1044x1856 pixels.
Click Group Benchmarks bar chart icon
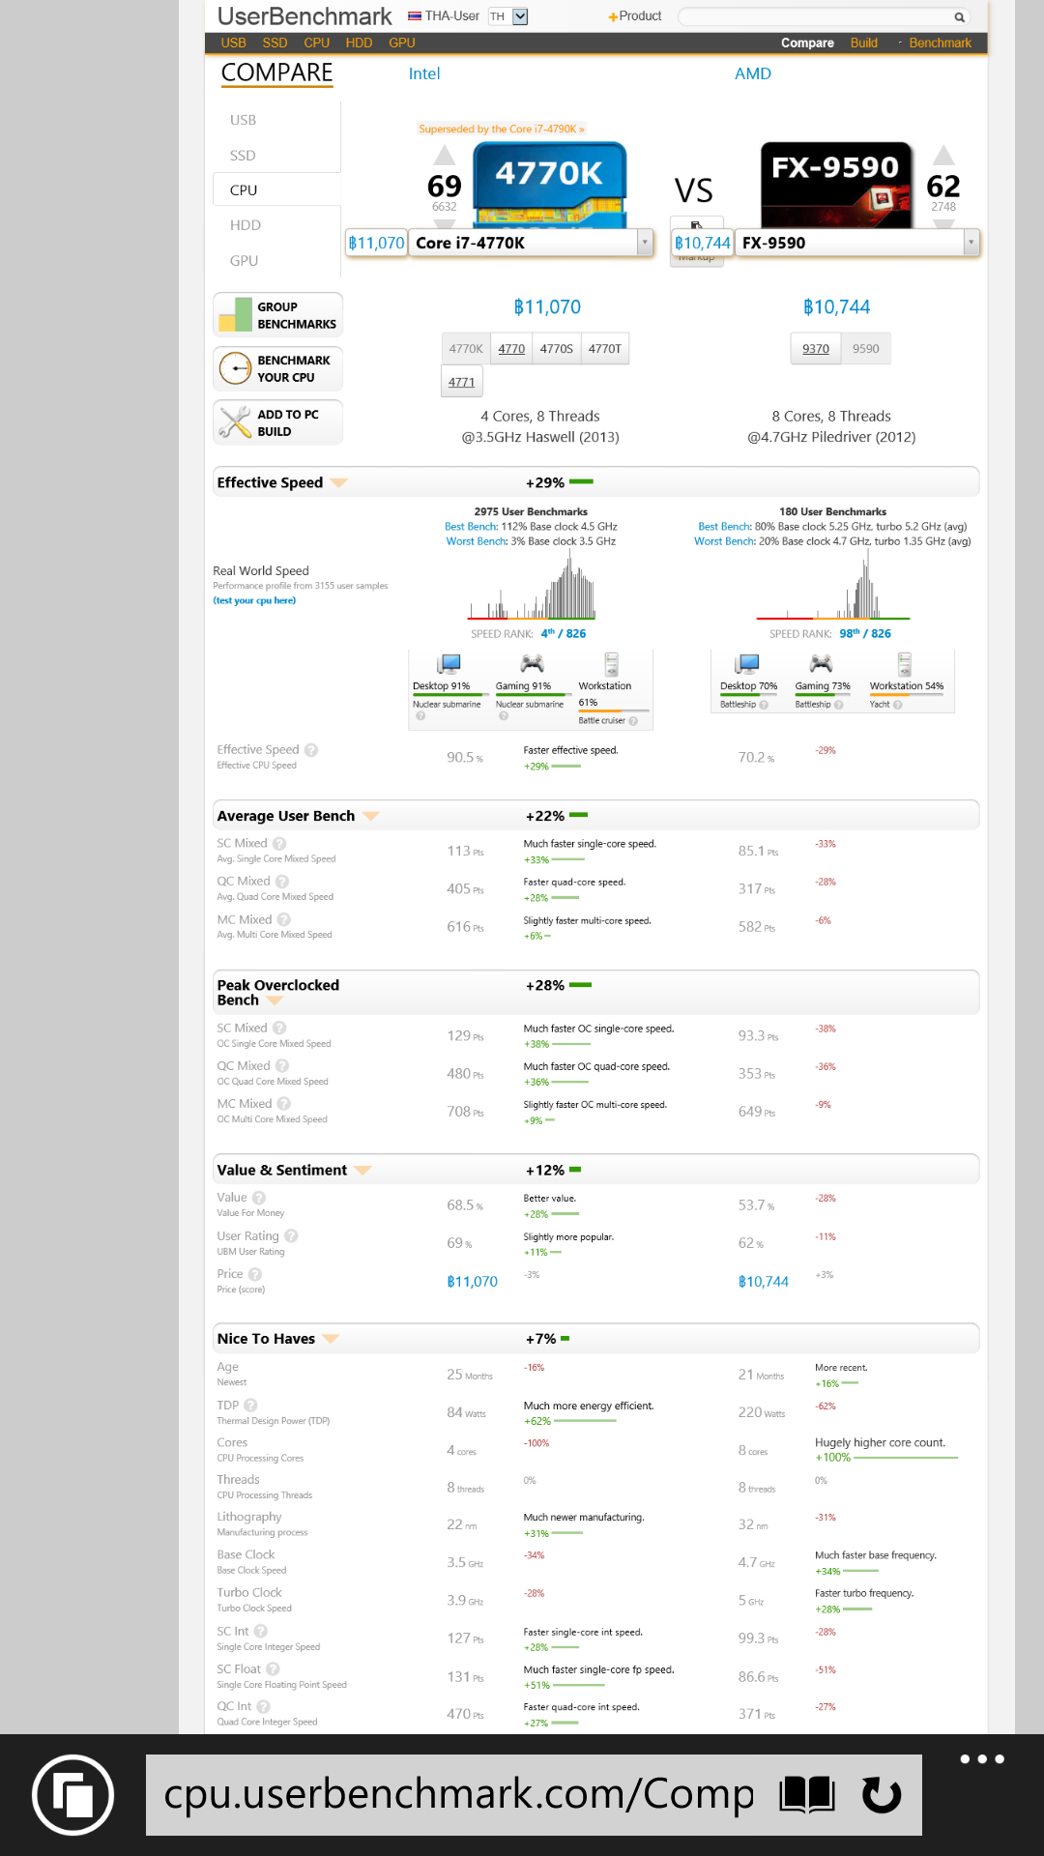tap(235, 315)
